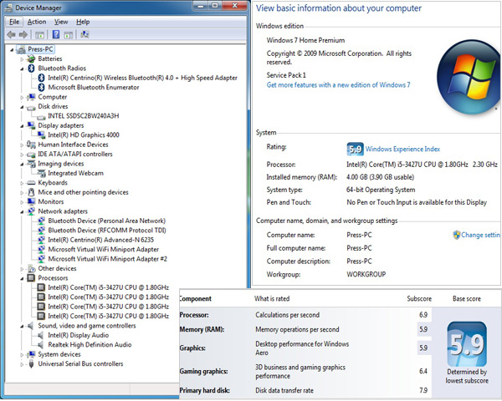Click the Gaming graphics subscore 6.4
This screenshot has width=502, height=401.
[x=423, y=371]
